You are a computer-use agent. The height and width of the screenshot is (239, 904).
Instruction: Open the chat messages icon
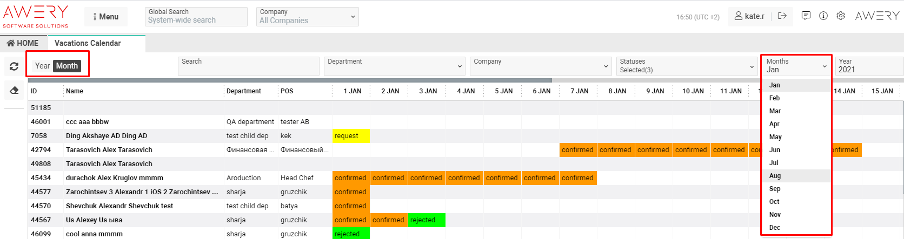point(806,16)
